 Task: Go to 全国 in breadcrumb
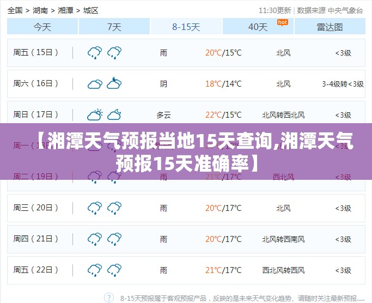[x=15, y=10]
